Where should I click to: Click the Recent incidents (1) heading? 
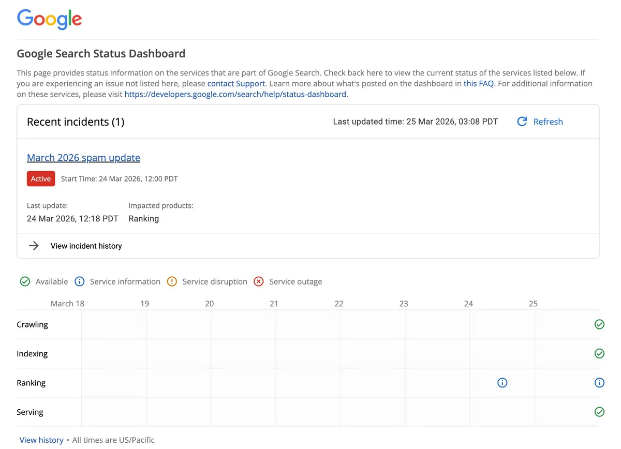[x=76, y=122]
